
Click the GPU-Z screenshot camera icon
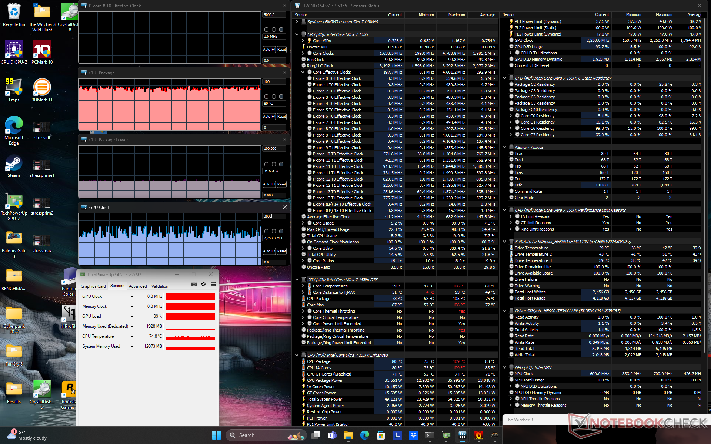tap(194, 284)
